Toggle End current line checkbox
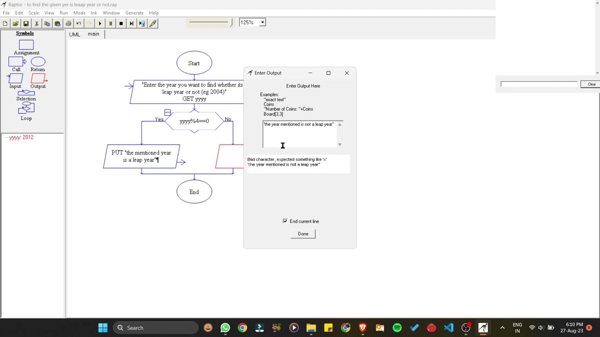Screen dimensions: 600x337 285,221
